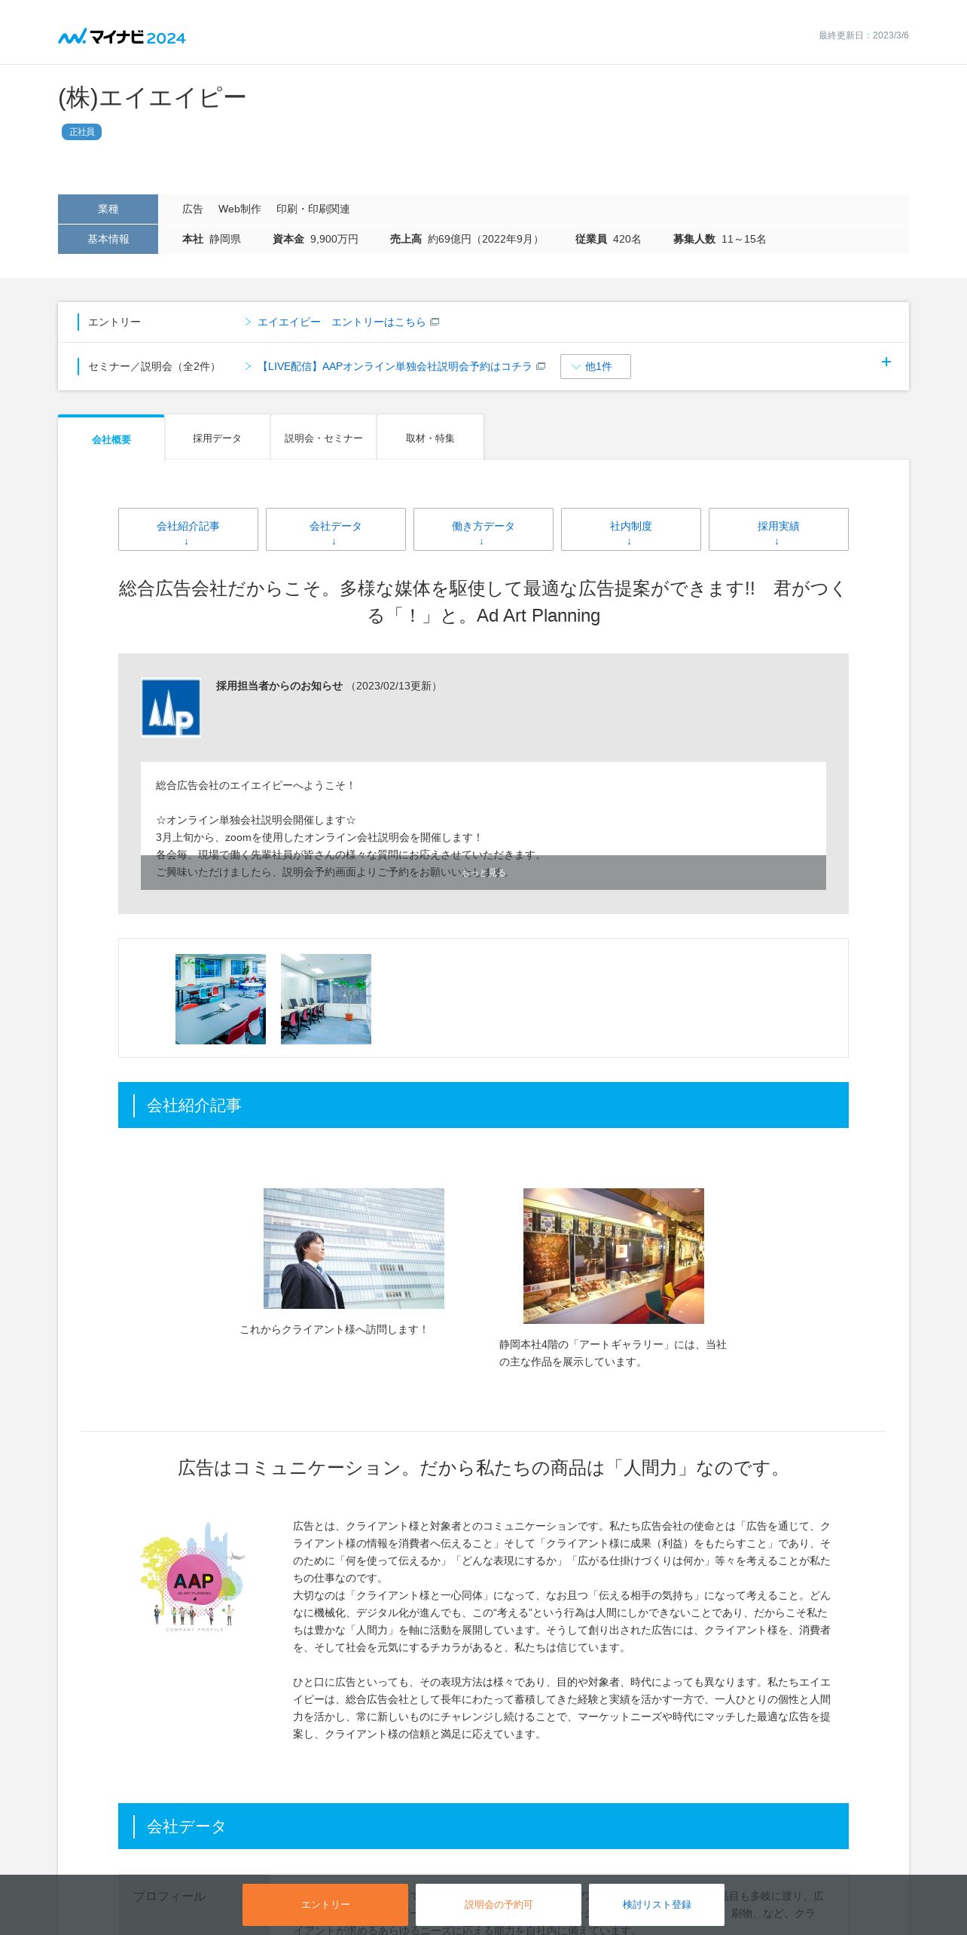Switch to 説明会・セミナー tab
Viewport: 967px width, 1935px height.
coord(323,438)
